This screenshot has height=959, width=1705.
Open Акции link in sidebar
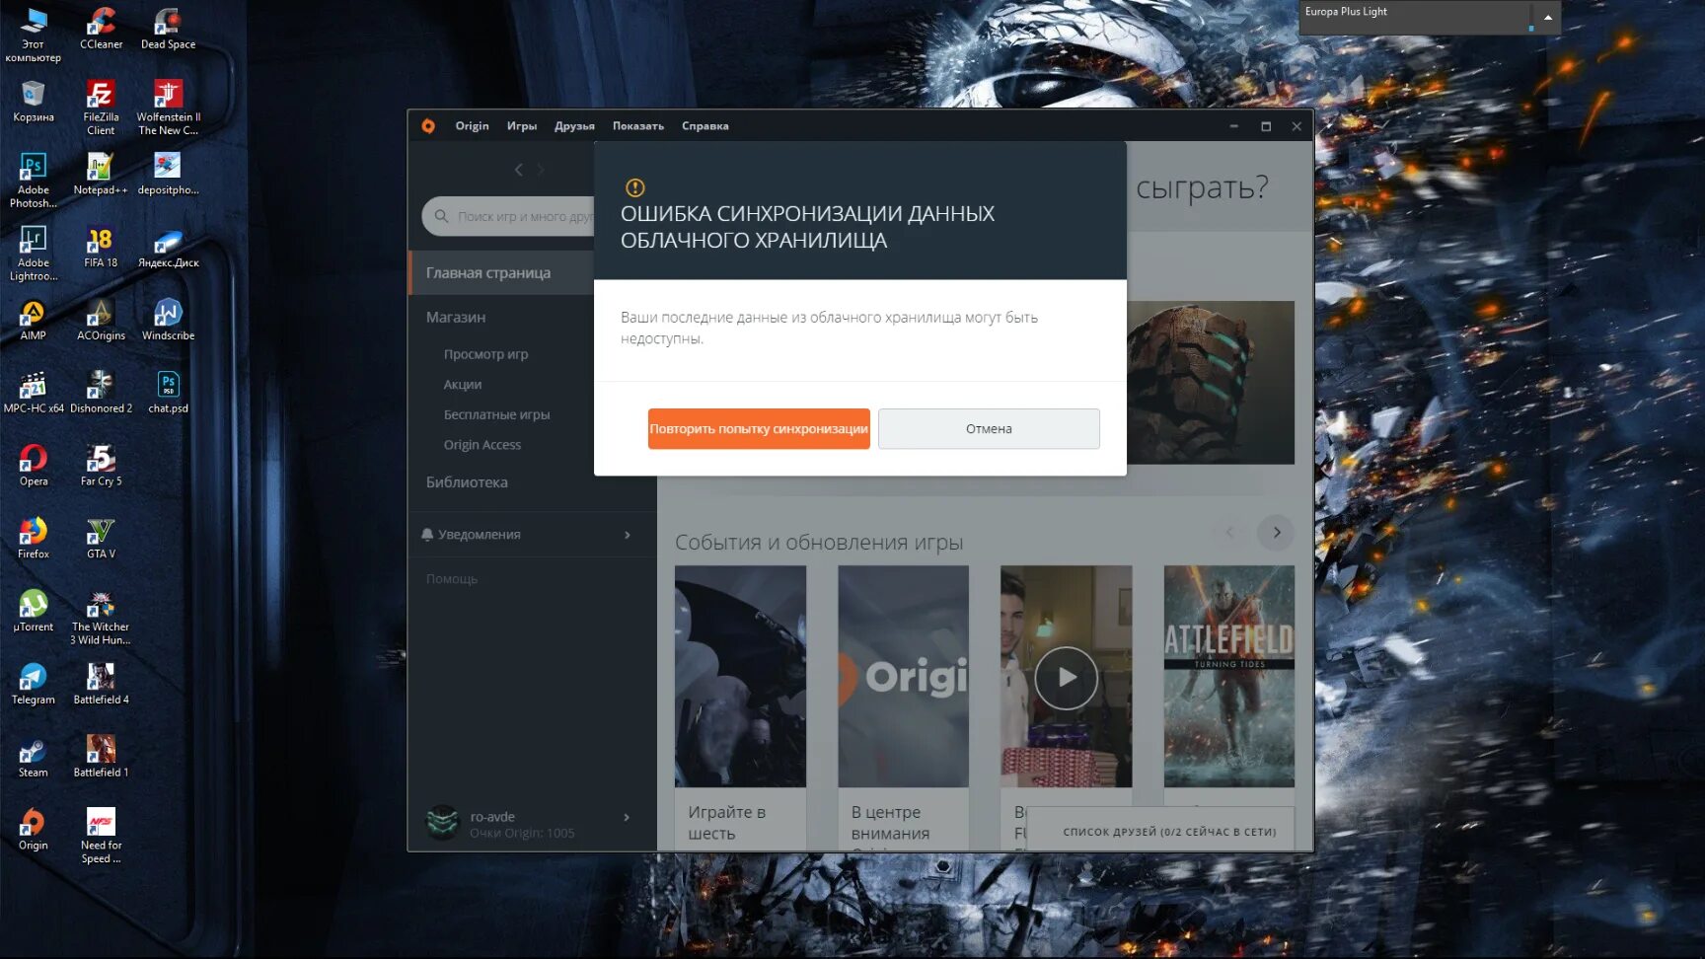[x=463, y=385]
